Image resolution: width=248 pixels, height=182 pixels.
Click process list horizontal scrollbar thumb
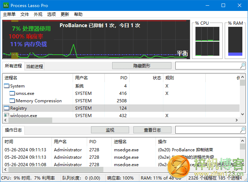(30, 120)
